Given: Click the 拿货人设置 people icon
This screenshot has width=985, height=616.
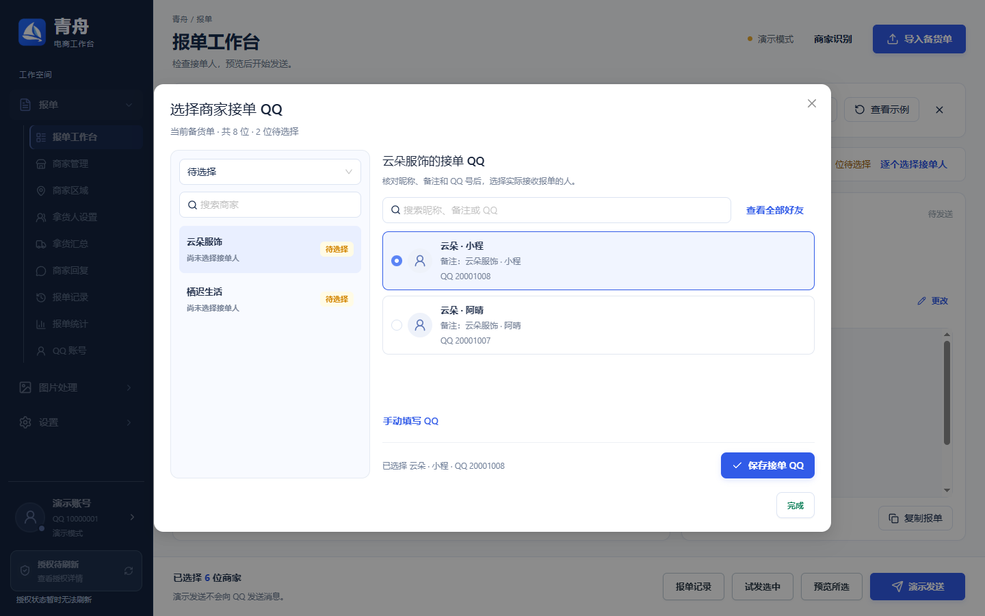Looking at the screenshot, I should pyautogui.click(x=41, y=217).
